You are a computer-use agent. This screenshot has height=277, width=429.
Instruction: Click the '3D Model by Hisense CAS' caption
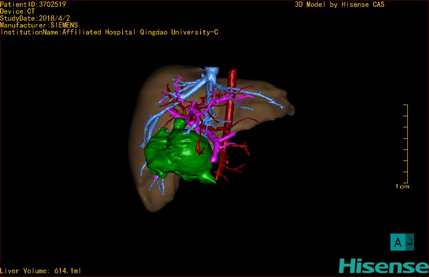[340, 4]
